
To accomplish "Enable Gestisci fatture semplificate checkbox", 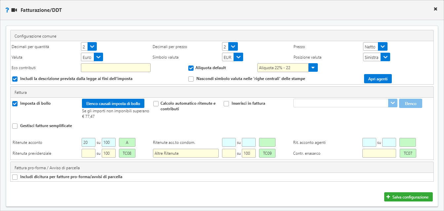I will click(15, 126).
